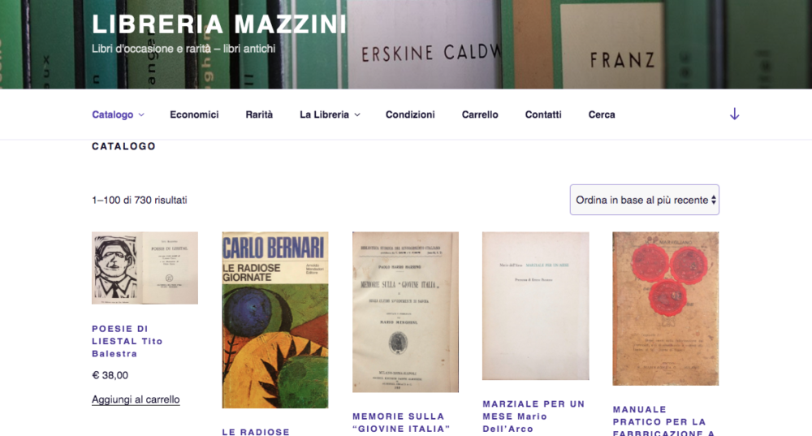Screen dimensions: 812x436
Task: Open the Memorie sulla Giovine Italia cover image
Action: pyautogui.click(x=405, y=312)
